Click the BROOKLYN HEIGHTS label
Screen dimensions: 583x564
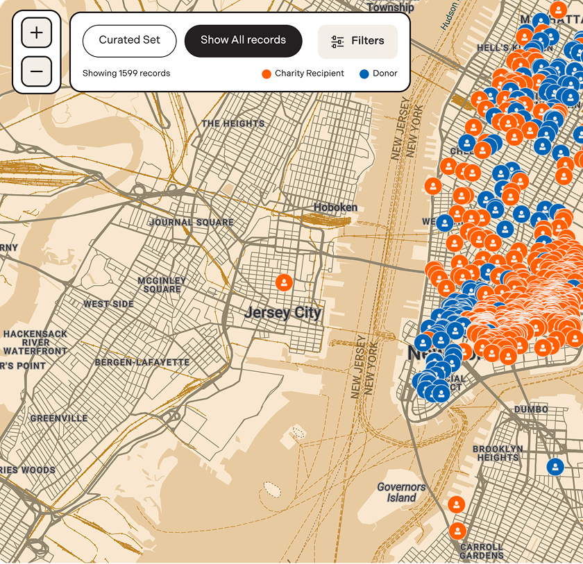[x=498, y=453]
